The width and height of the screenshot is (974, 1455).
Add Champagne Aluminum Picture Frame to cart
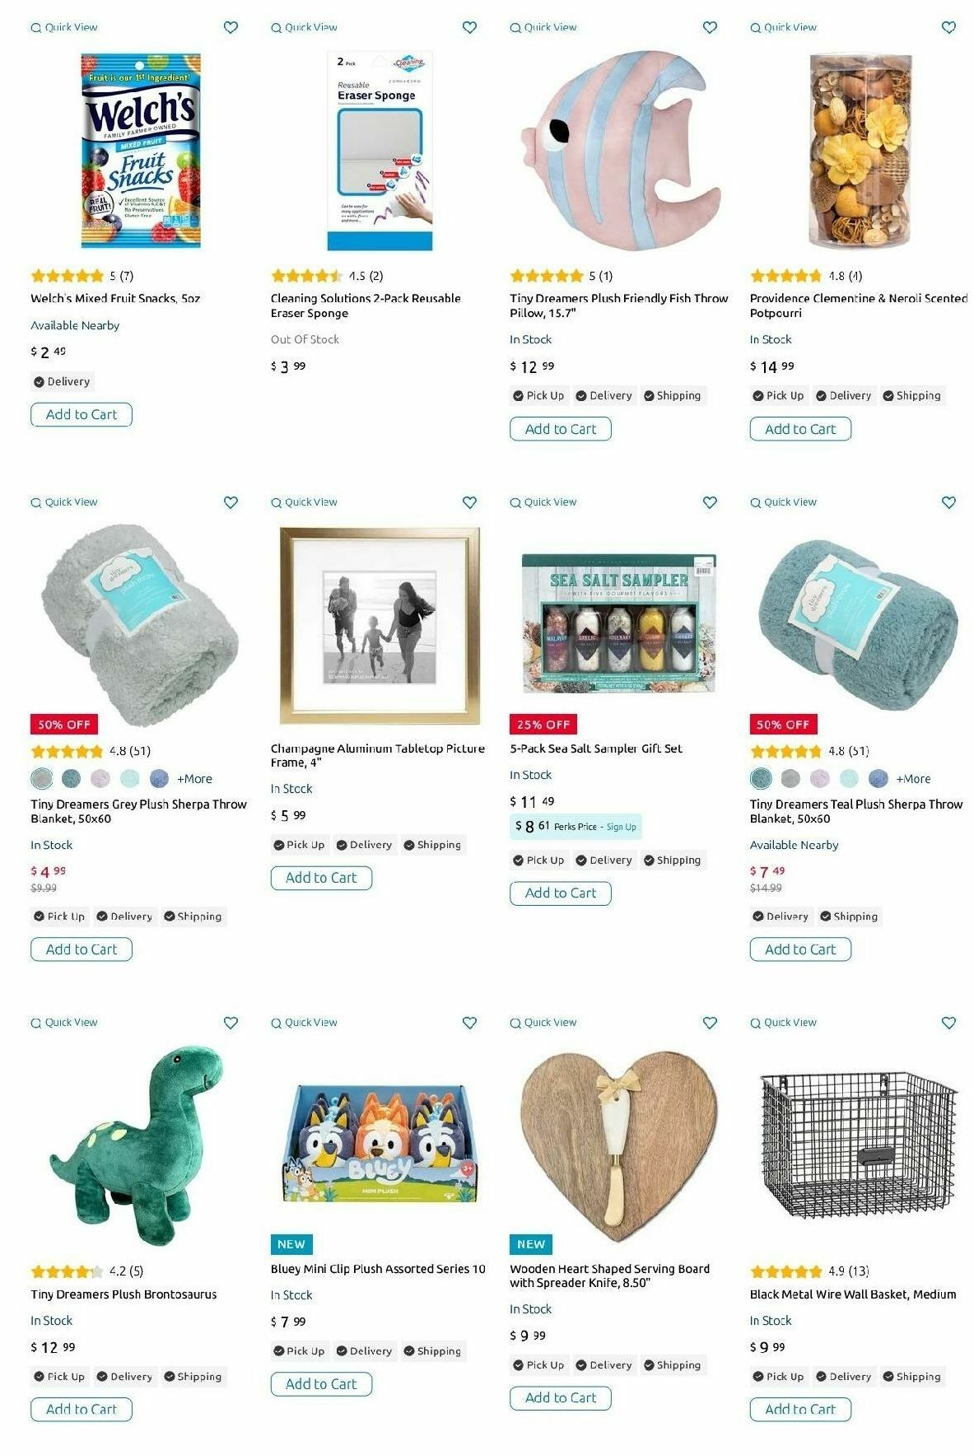pyautogui.click(x=321, y=878)
